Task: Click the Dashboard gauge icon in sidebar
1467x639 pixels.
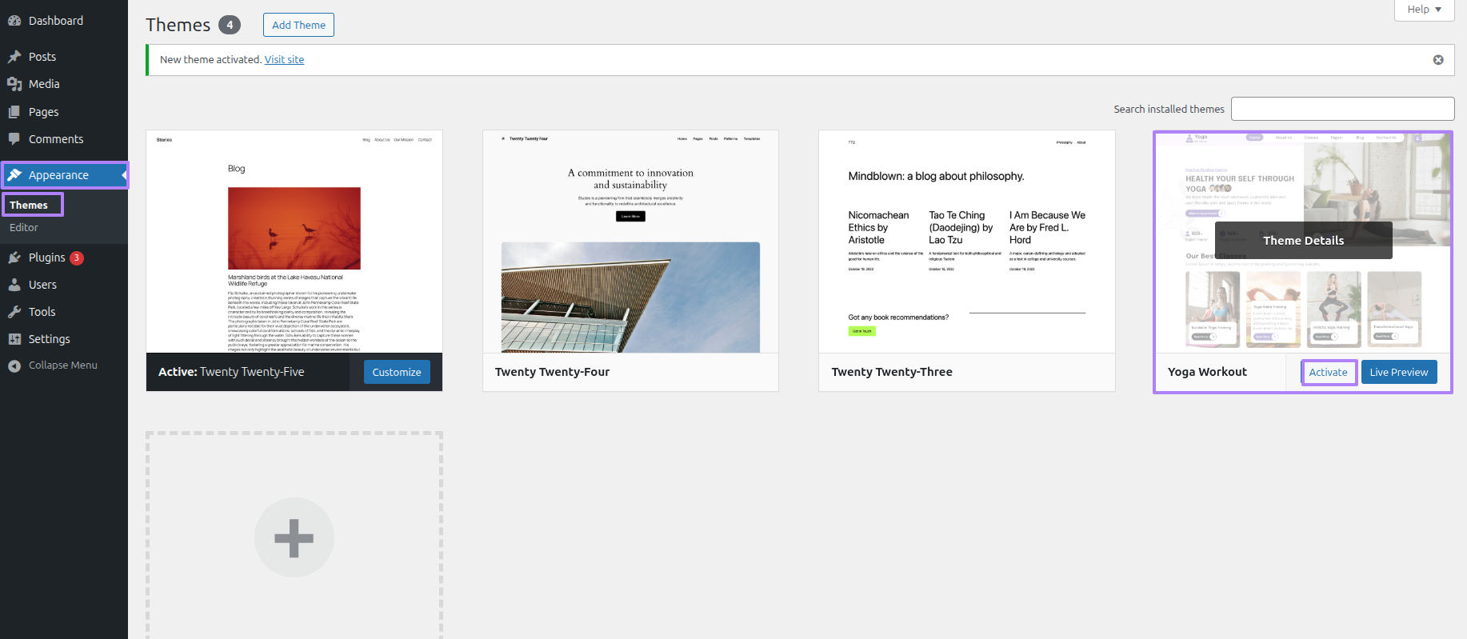Action: (x=14, y=21)
